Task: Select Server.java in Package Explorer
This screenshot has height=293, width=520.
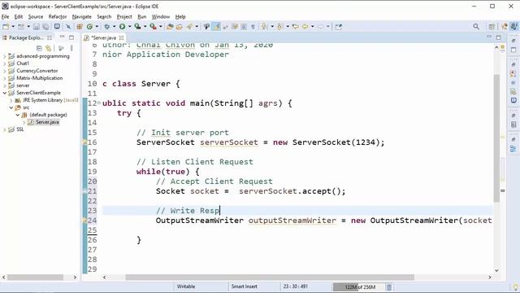Action: point(47,122)
